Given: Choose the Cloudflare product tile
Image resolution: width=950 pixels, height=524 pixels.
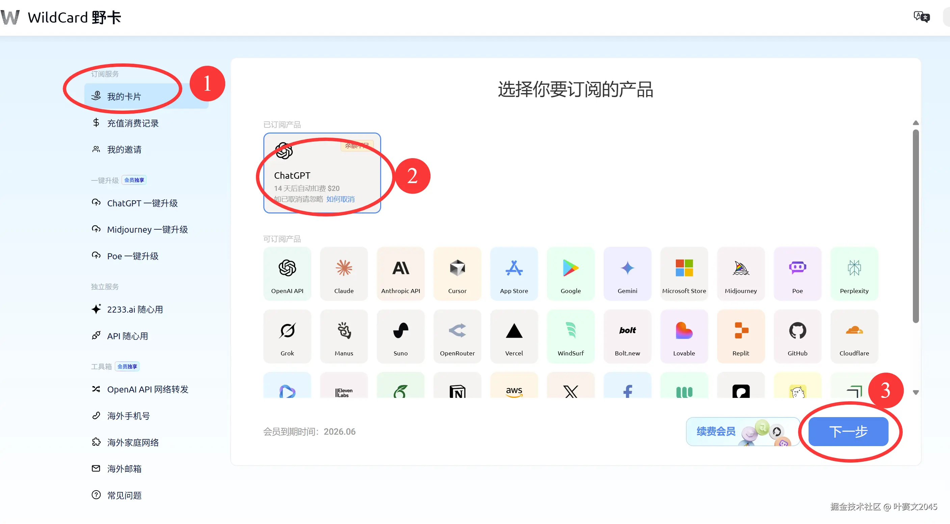Looking at the screenshot, I should click(x=854, y=336).
